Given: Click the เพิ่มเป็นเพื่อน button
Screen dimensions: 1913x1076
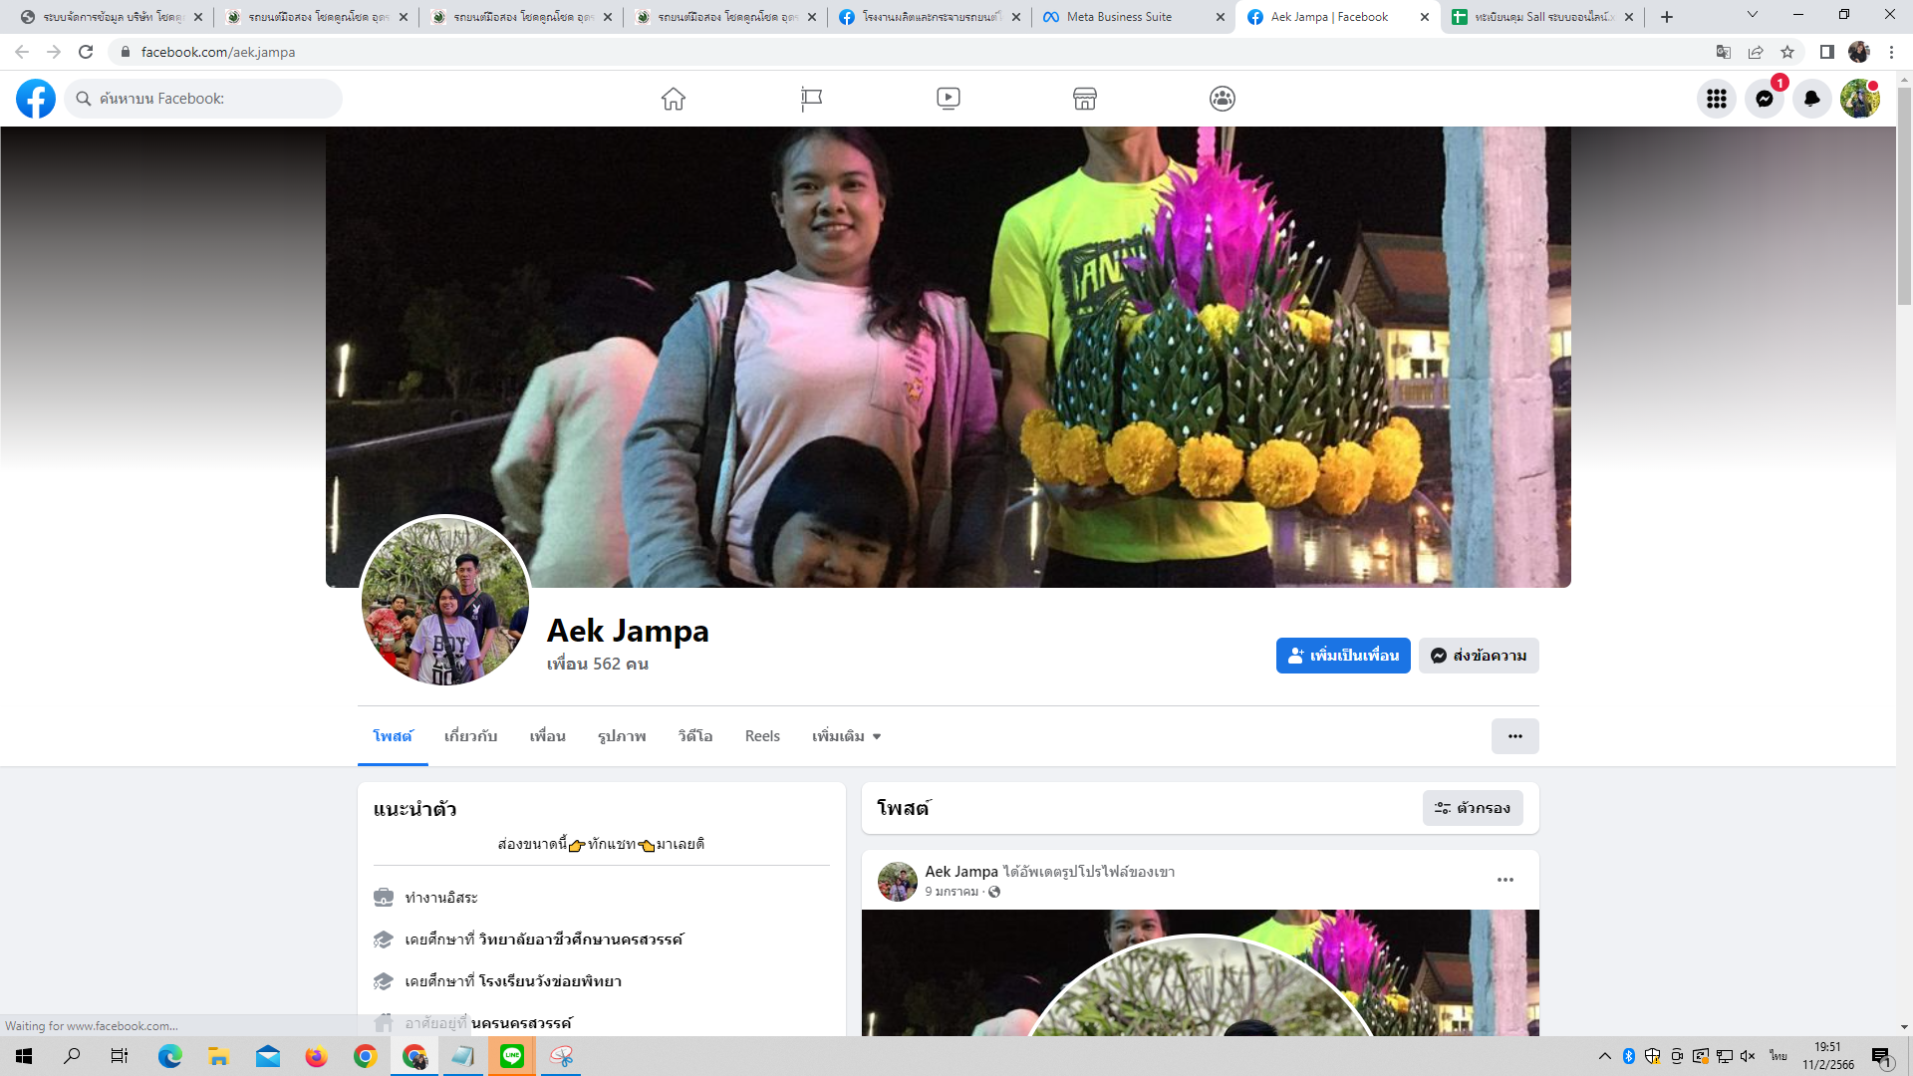Looking at the screenshot, I should [x=1343, y=656].
